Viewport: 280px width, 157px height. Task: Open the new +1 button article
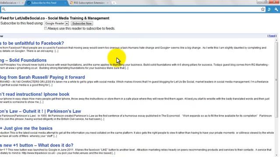tap(37, 145)
